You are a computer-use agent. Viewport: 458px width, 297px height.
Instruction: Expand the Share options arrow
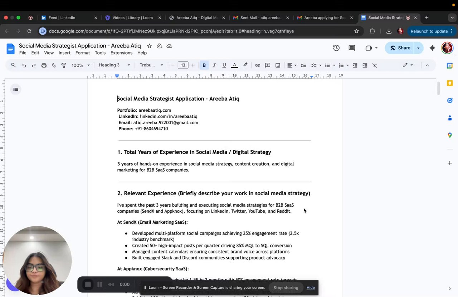[418, 48]
